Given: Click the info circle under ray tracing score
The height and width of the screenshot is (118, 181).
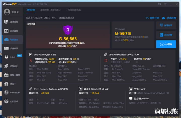Looking at the screenshot, I should pos(137,62).
